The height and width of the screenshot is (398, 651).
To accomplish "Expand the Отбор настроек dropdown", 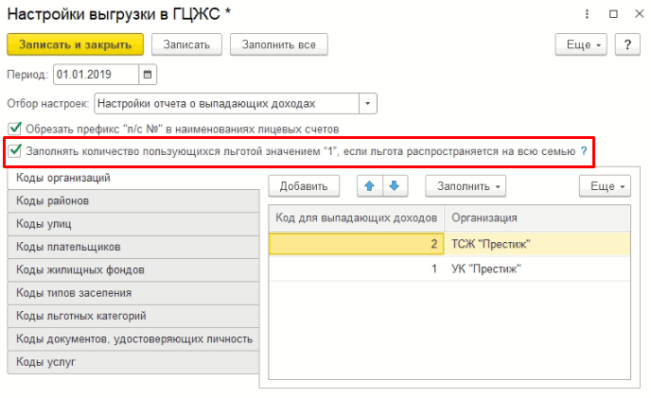I will click(x=368, y=102).
